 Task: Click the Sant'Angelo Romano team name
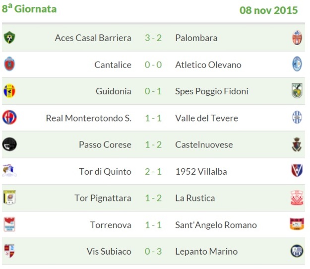[216, 225]
